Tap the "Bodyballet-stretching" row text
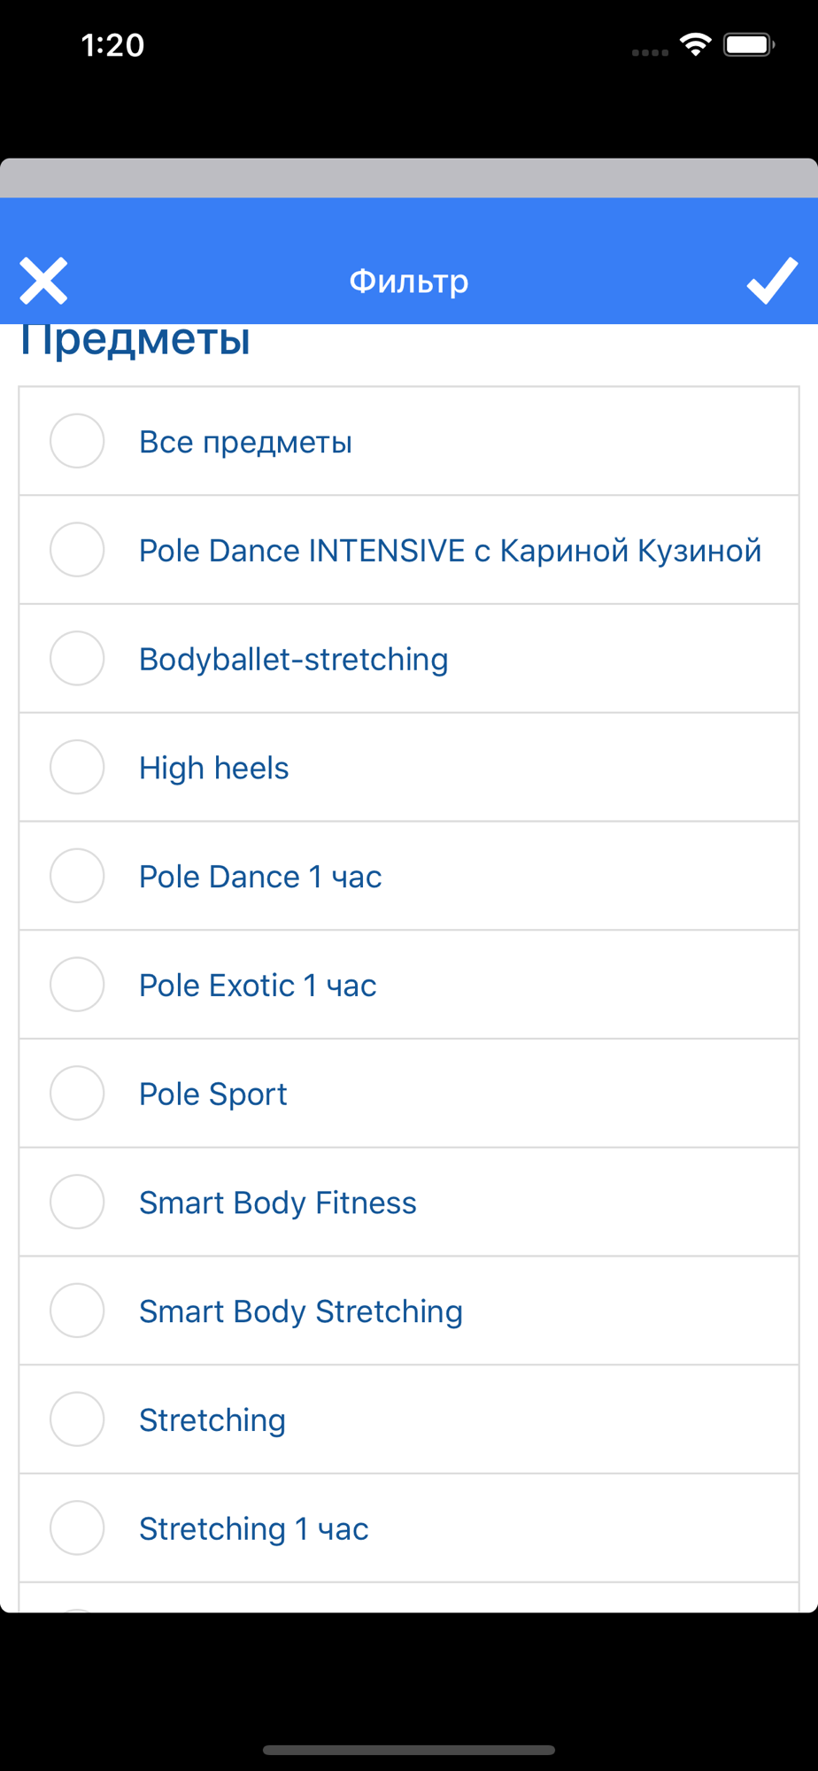The width and height of the screenshot is (818, 1771). coord(294,660)
